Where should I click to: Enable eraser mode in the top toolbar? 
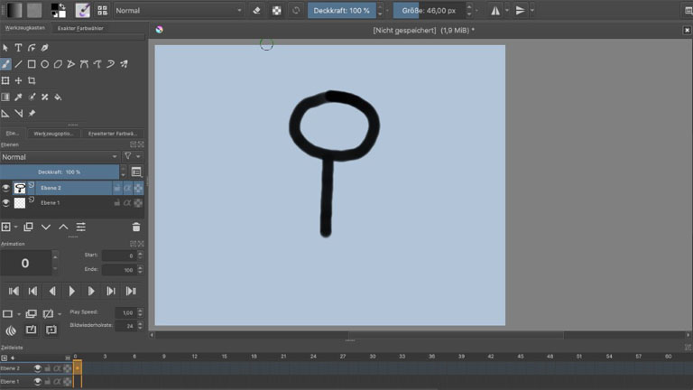tap(257, 11)
